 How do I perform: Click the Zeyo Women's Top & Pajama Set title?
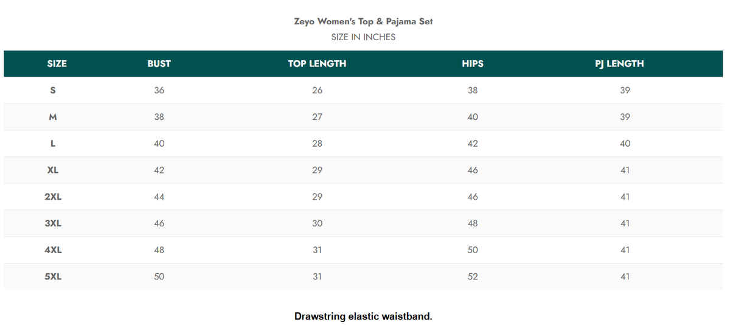point(363,21)
